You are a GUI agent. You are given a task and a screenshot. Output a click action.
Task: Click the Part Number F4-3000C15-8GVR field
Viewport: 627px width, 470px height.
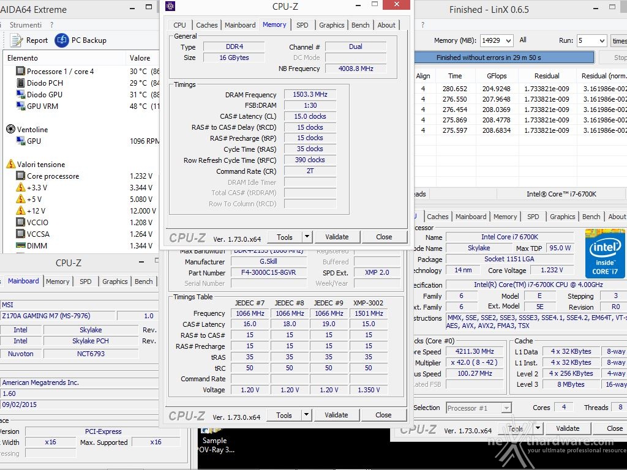(x=269, y=272)
